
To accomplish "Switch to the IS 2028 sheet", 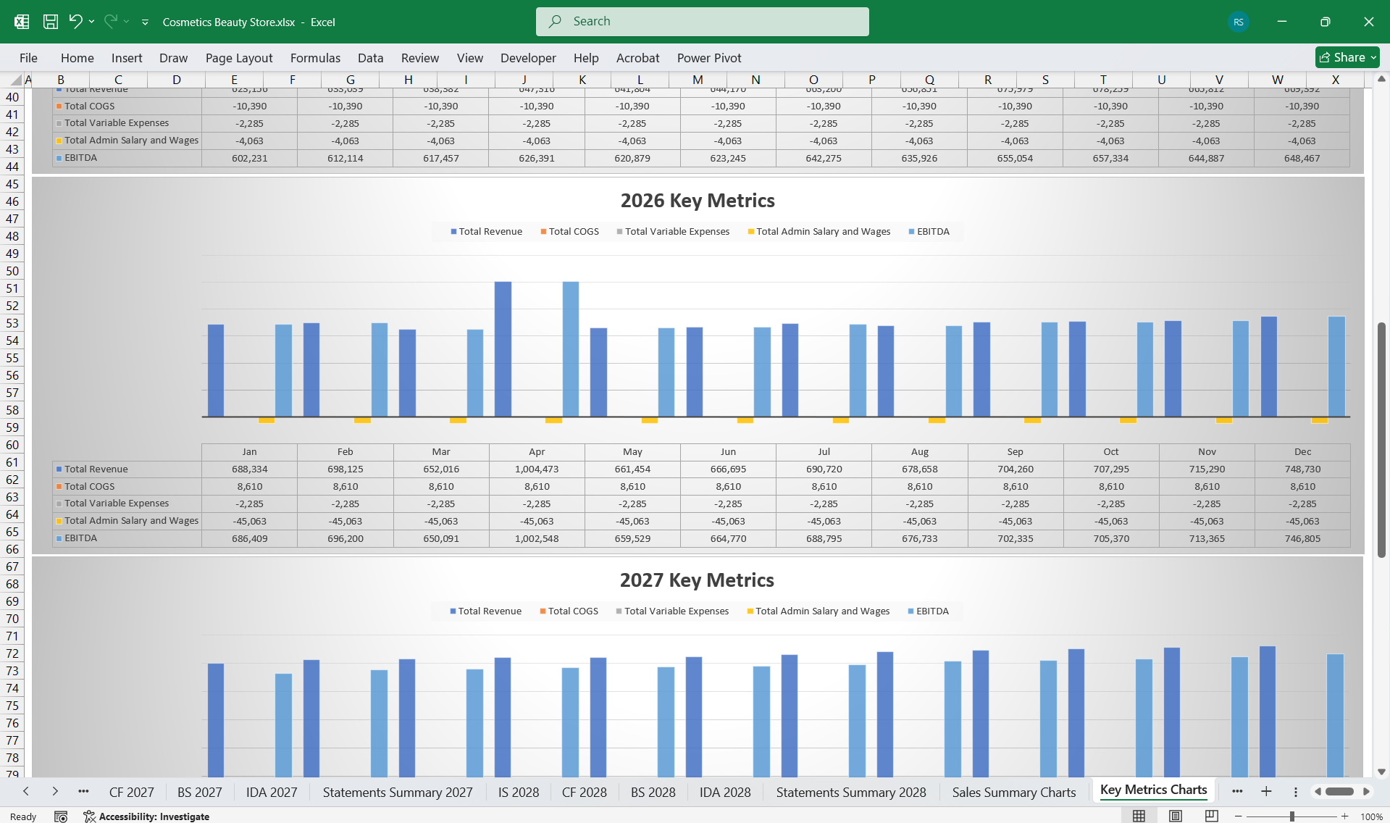I will 519,793.
